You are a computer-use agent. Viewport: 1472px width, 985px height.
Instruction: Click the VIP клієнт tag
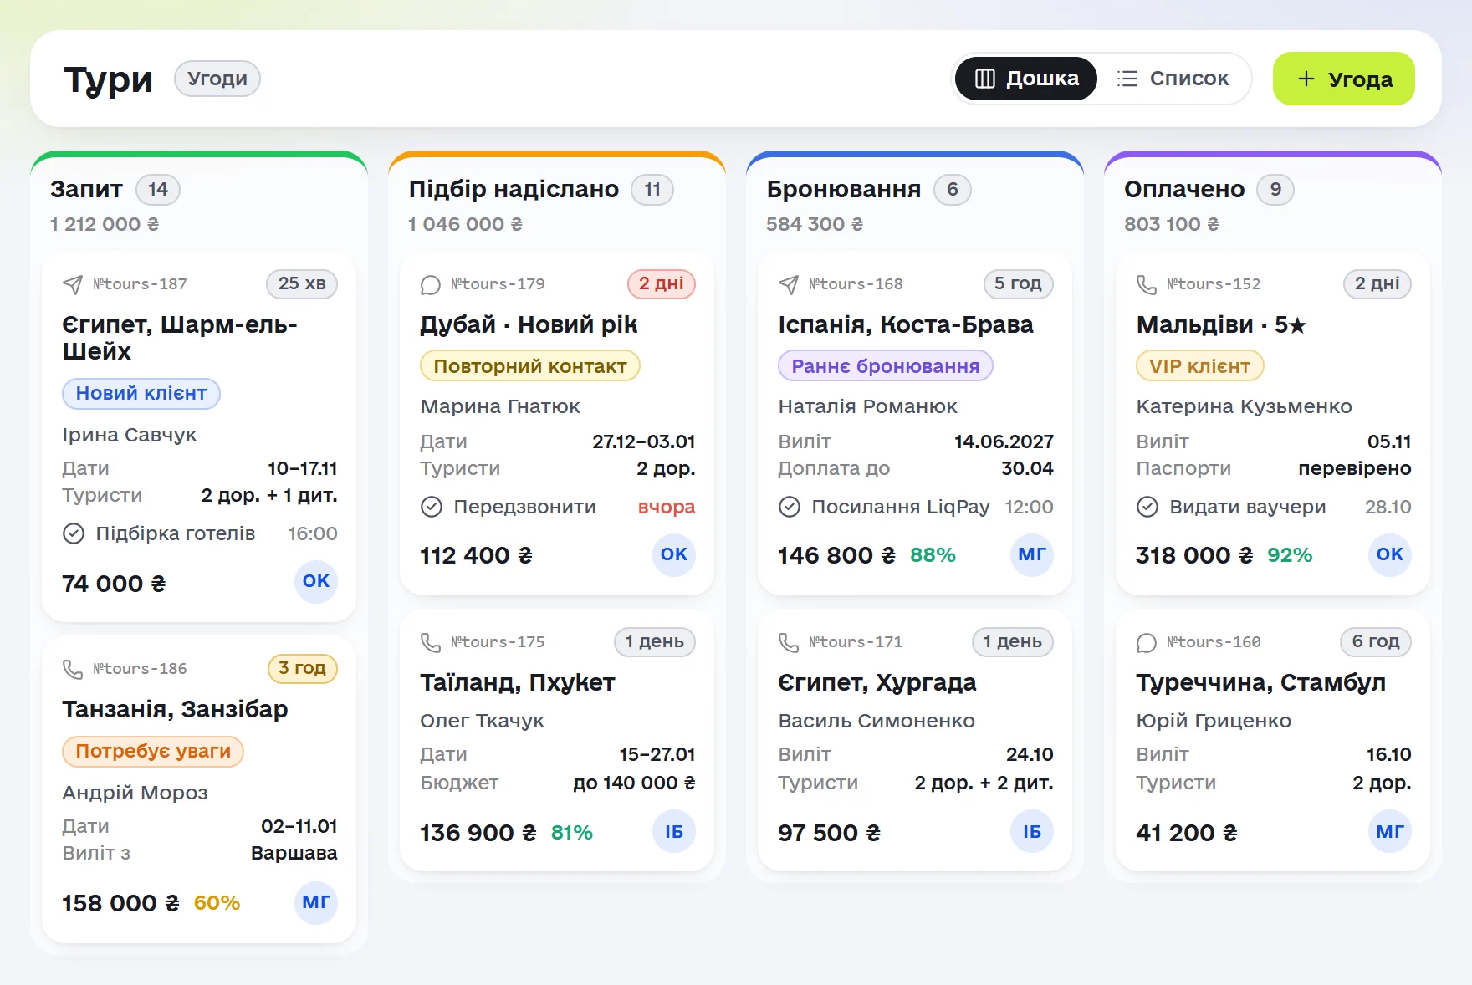(1200, 366)
